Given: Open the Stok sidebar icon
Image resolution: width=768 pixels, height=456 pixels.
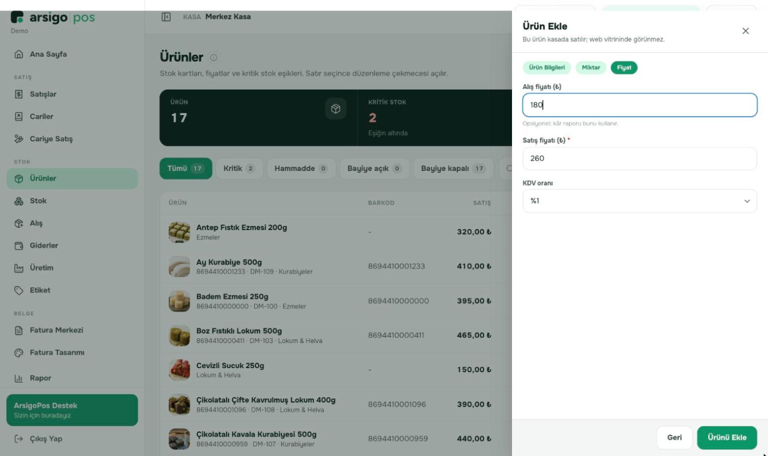Looking at the screenshot, I should tap(19, 201).
